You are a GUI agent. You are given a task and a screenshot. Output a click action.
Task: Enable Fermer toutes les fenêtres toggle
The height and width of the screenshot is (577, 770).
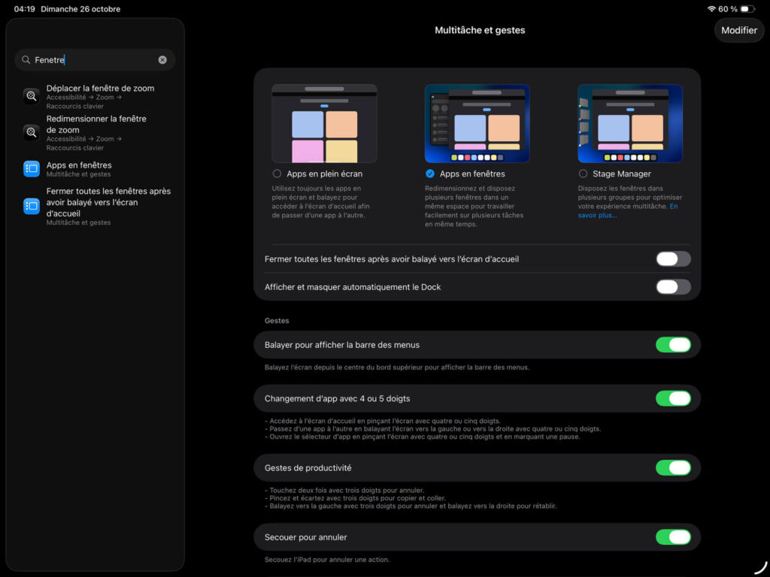[x=673, y=259]
